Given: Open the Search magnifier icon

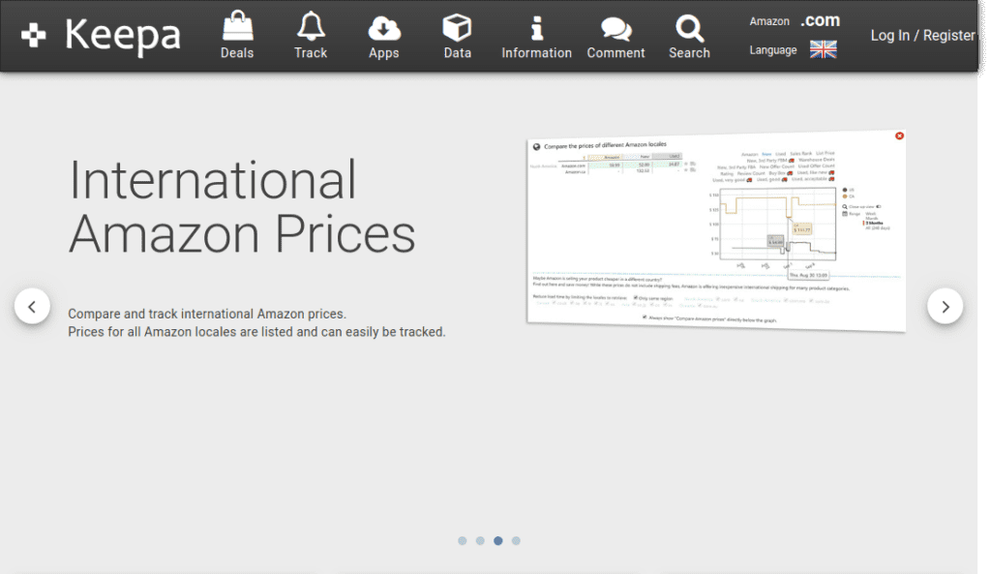Looking at the screenshot, I should click(x=689, y=27).
